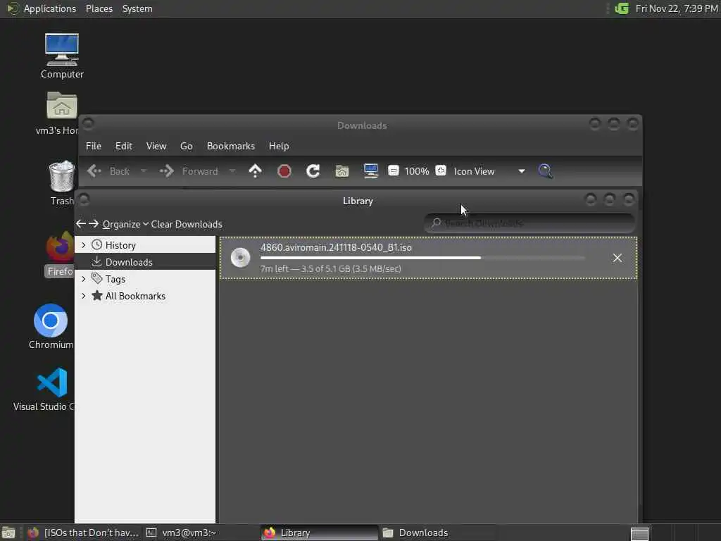Cancel the ISO download with X

pos(617,258)
